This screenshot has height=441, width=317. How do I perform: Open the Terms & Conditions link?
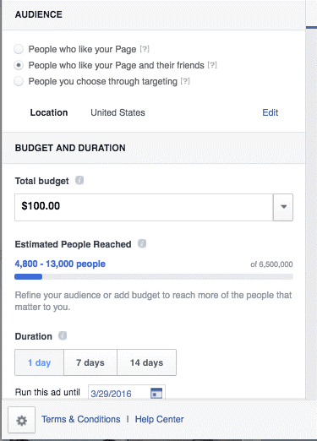[81, 419]
